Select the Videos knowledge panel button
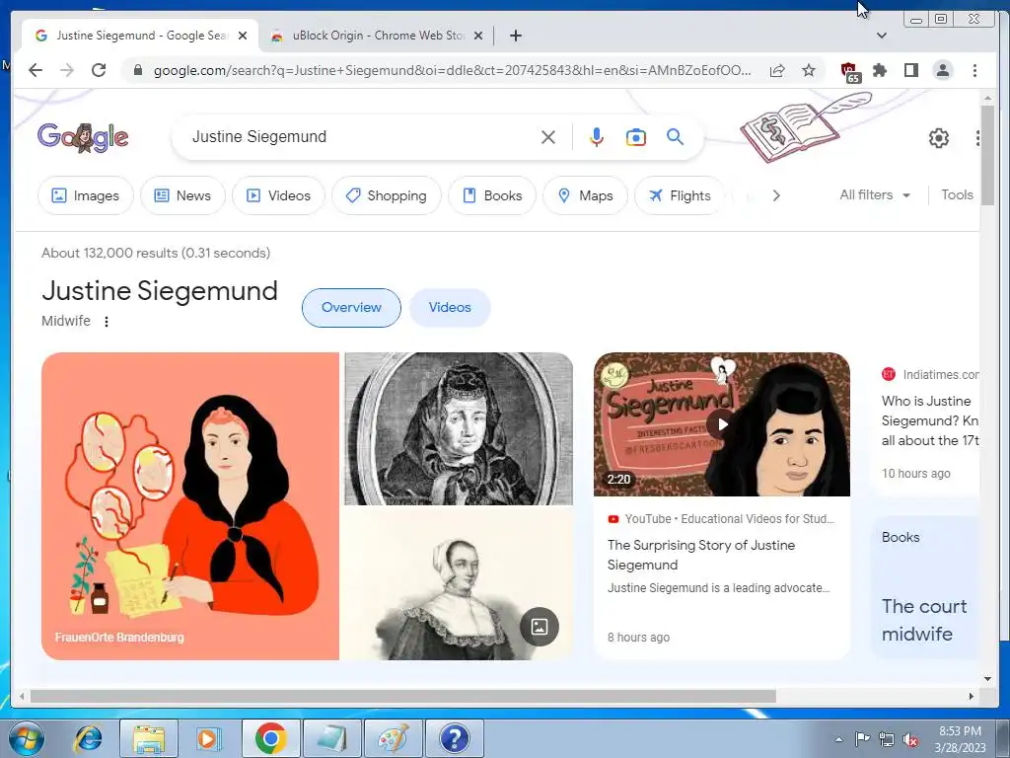Viewport: 1010px width, 758px height. 450,308
